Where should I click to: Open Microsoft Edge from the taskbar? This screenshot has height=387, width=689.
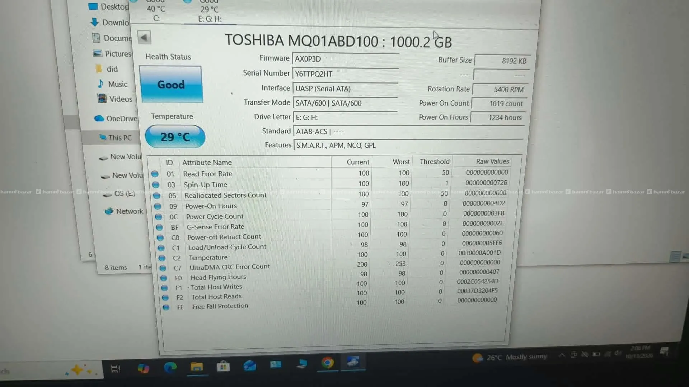tap(170, 368)
